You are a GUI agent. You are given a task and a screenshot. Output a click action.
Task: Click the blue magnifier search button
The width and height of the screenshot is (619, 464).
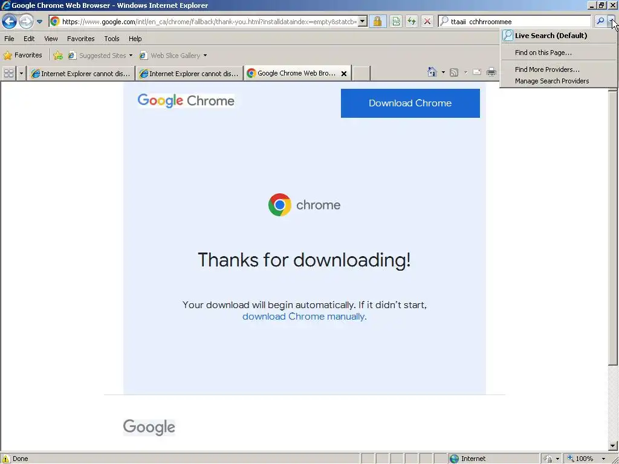pyautogui.click(x=600, y=21)
